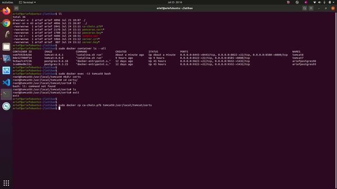Viewport: 337px width, 189px height.
Task: Click the battery indicator in top bar
Action: tap(330, 2)
